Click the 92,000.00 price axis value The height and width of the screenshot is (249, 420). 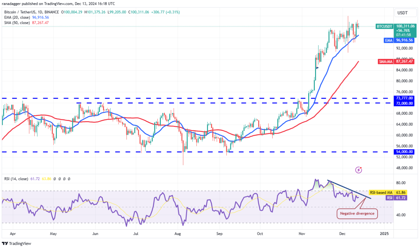click(x=404, y=48)
